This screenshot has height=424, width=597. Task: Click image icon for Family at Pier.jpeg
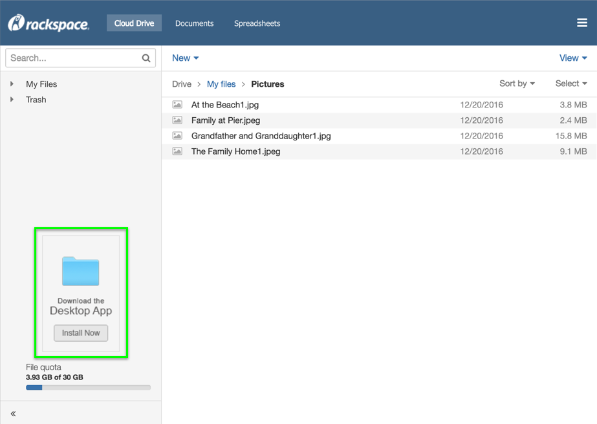177,120
